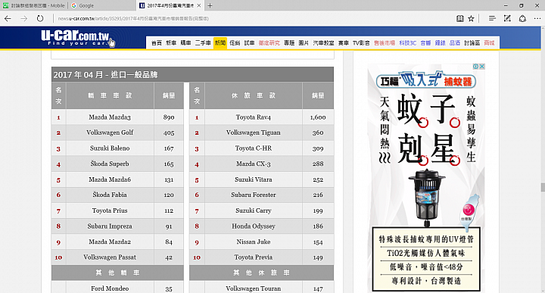Image resolution: width=545 pixels, height=293 pixels.
Task: Open TV影音 navigation item
Action: 361,43
